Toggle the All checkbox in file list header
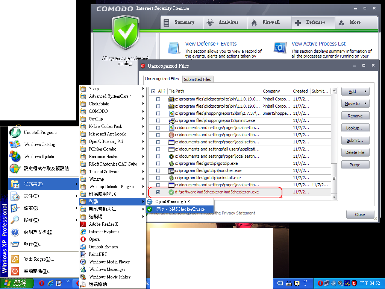This screenshot has height=289, width=385. 153,91
